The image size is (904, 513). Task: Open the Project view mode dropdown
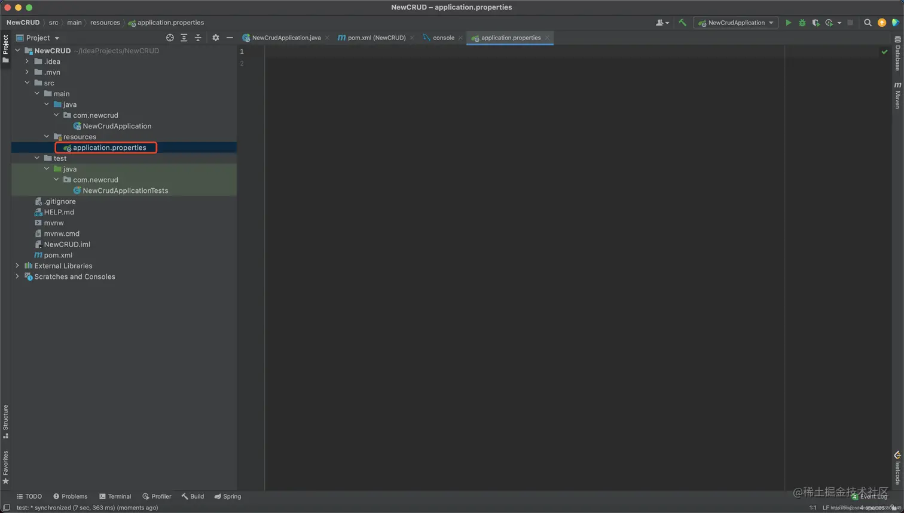click(38, 38)
